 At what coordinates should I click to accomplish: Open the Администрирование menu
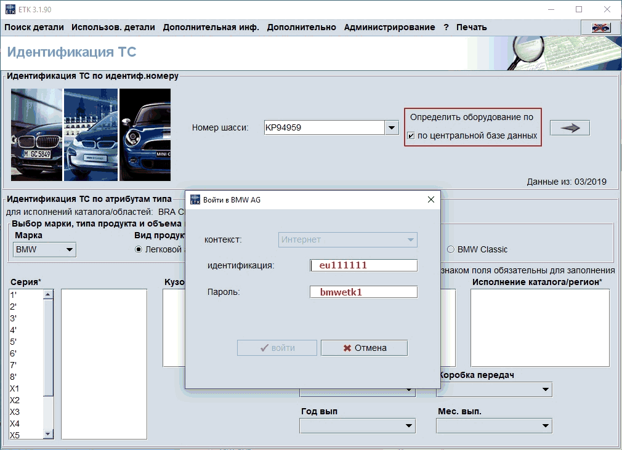point(389,27)
